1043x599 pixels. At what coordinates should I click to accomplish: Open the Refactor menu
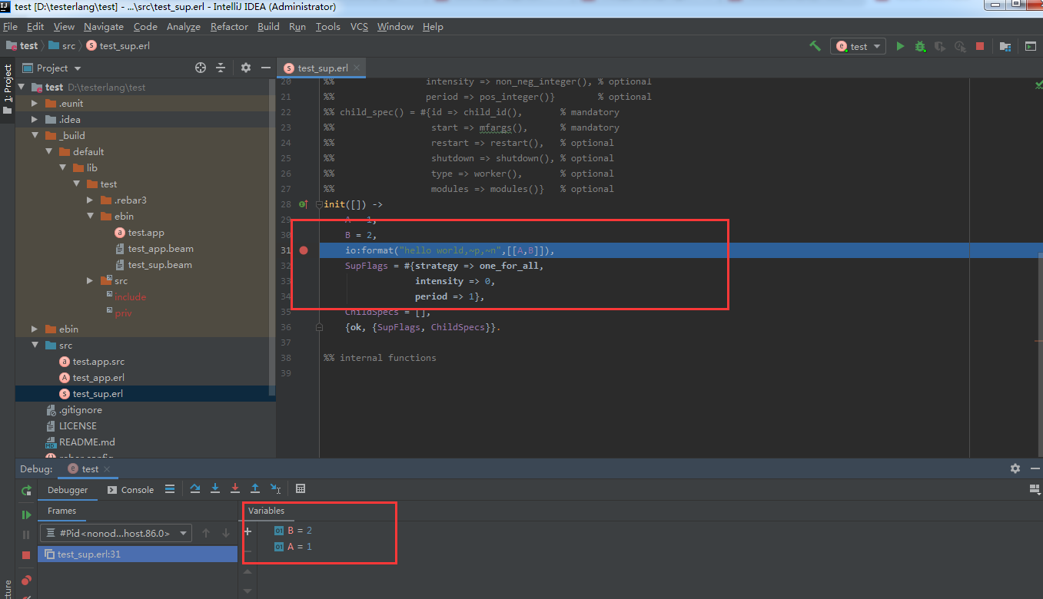tap(229, 26)
